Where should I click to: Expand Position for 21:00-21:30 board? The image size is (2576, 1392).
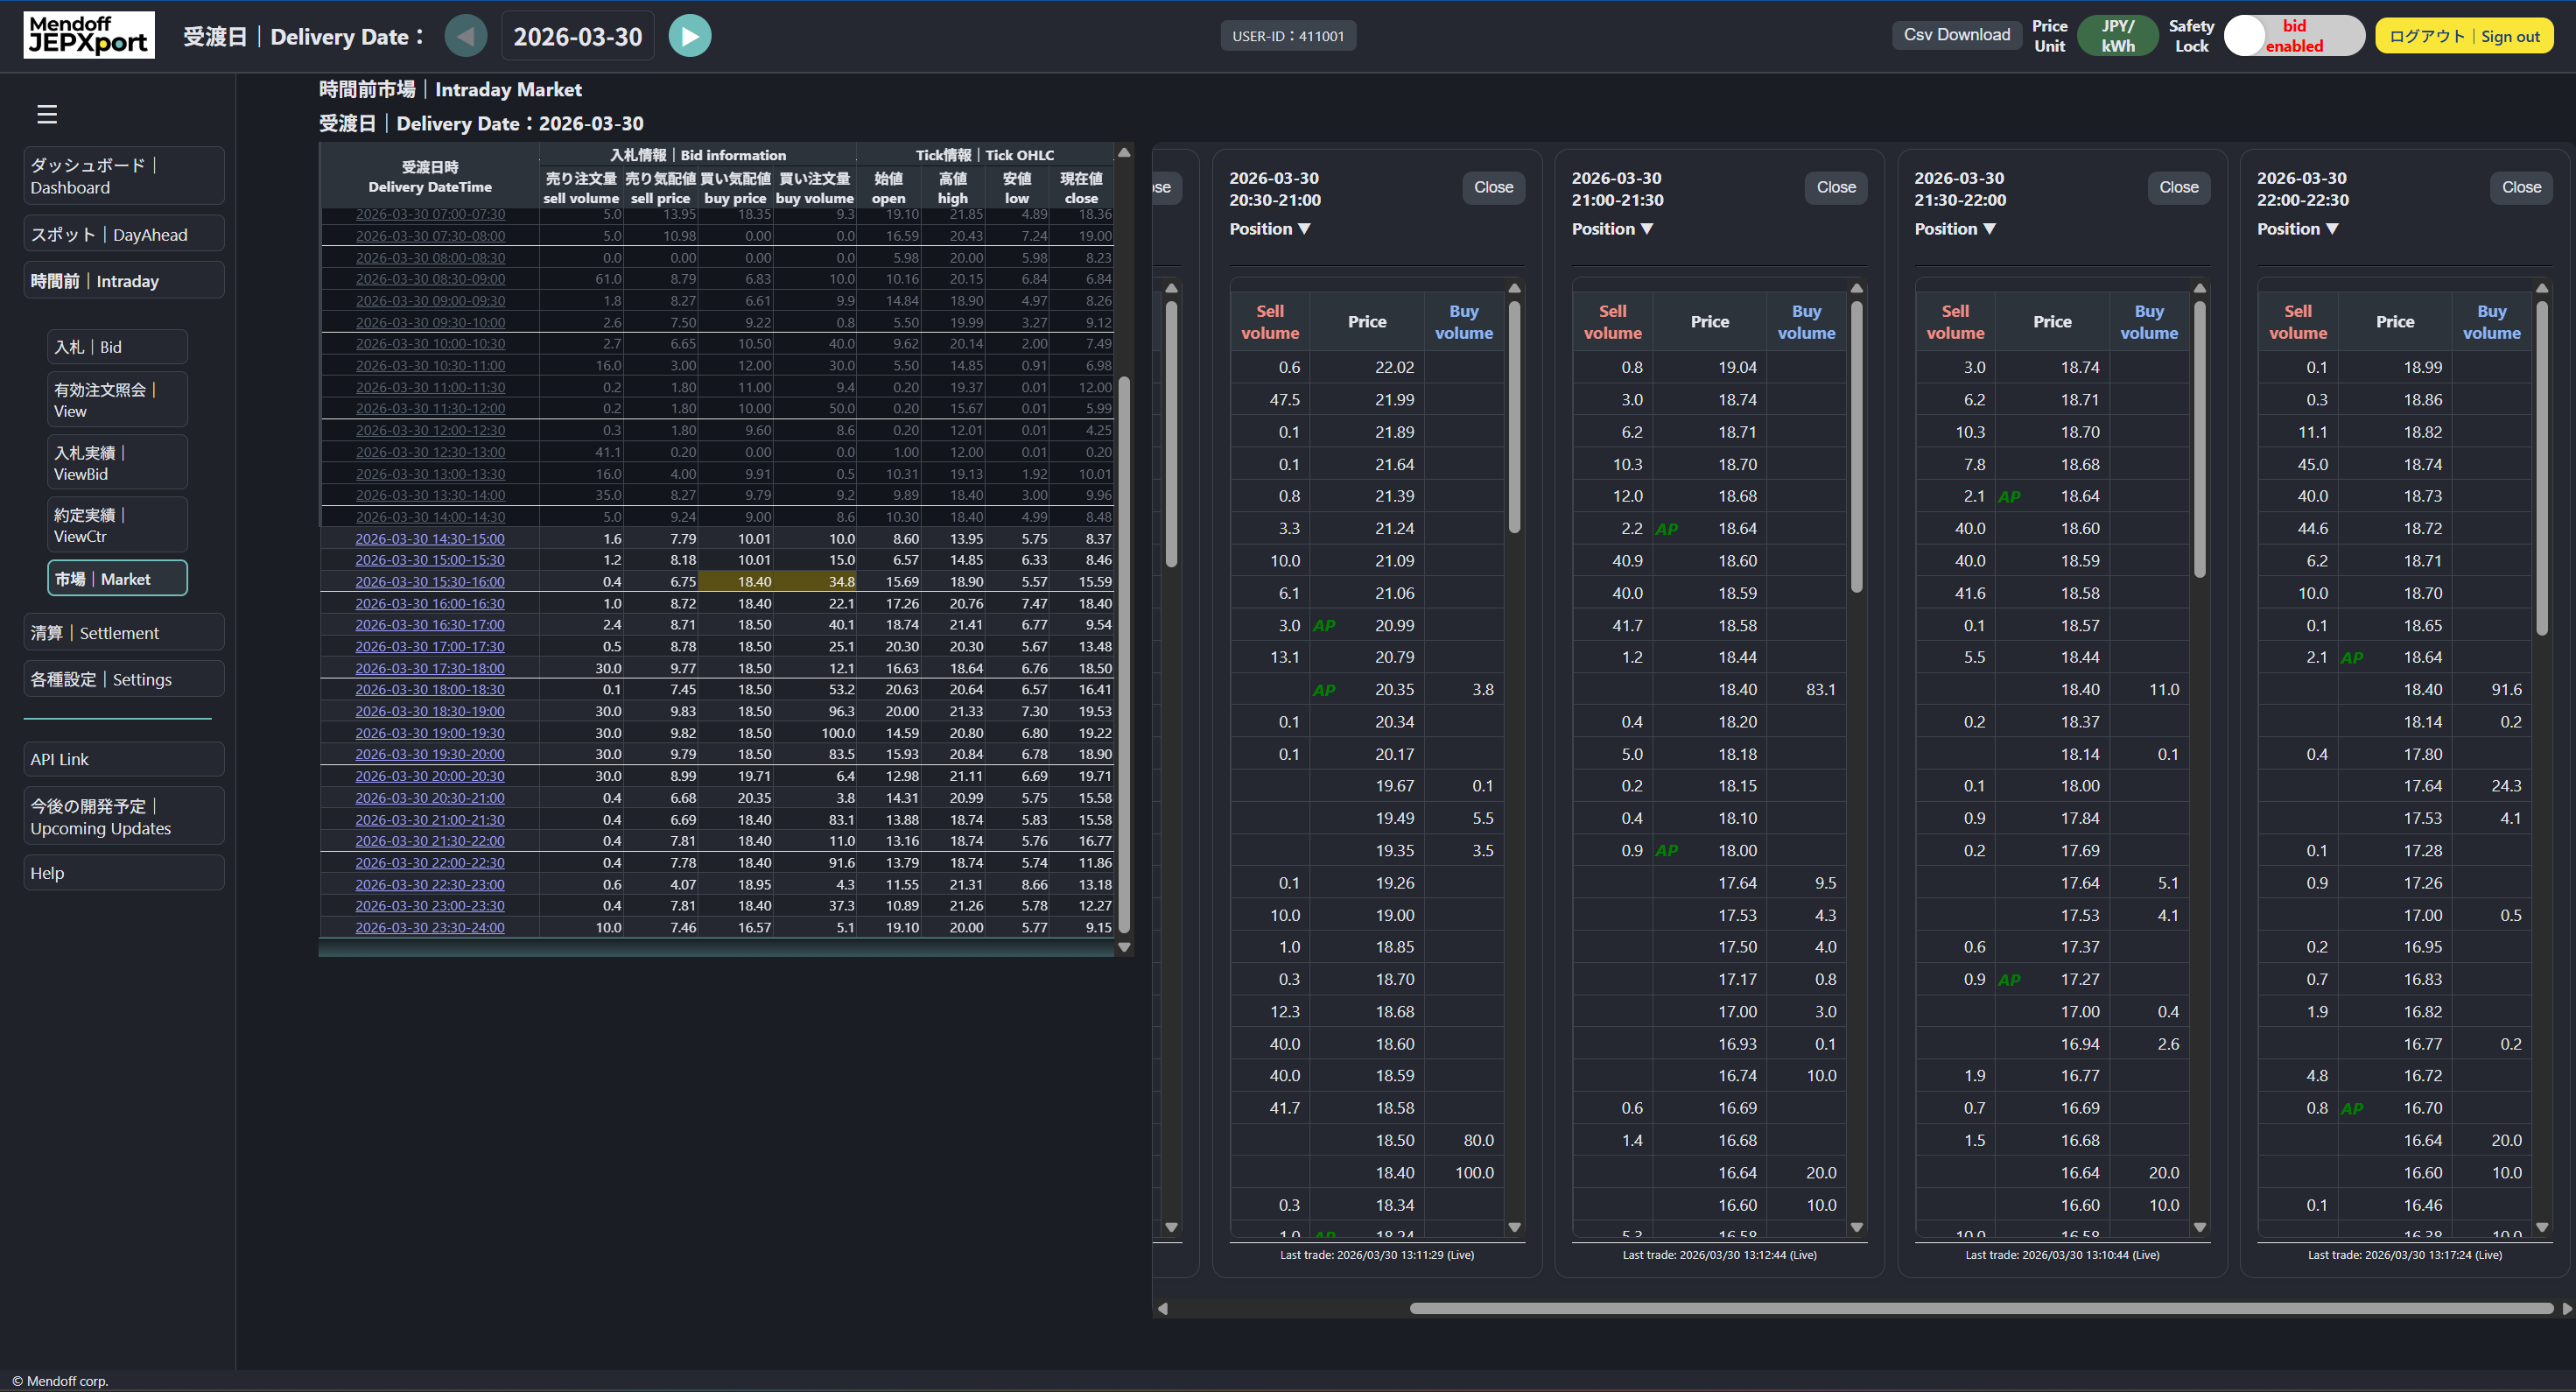click(x=1611, y=229)
